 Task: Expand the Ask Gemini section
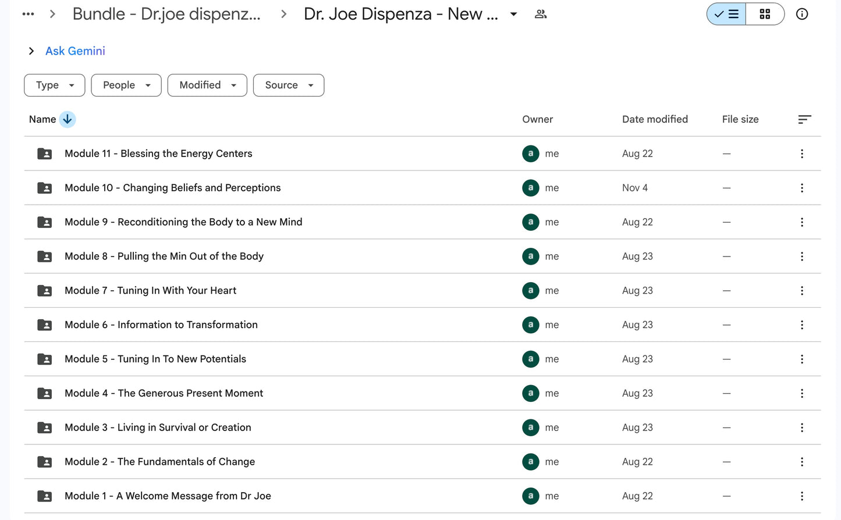click(31, 51)
